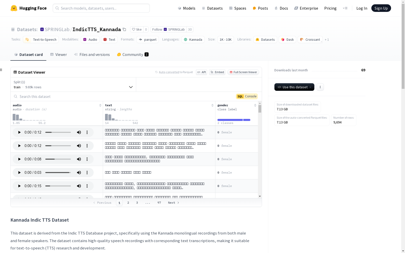Open the Enterprise page
This screenshot has height=253, width=405.
coord(306,8)
